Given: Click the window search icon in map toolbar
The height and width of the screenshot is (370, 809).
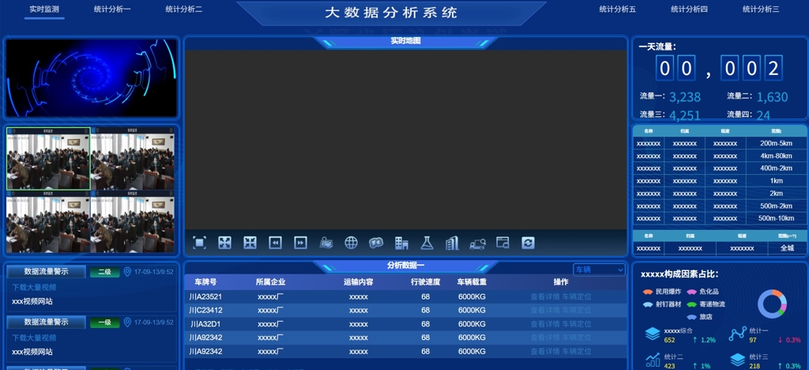Looking at the screenshot, I should click(502, 243).
